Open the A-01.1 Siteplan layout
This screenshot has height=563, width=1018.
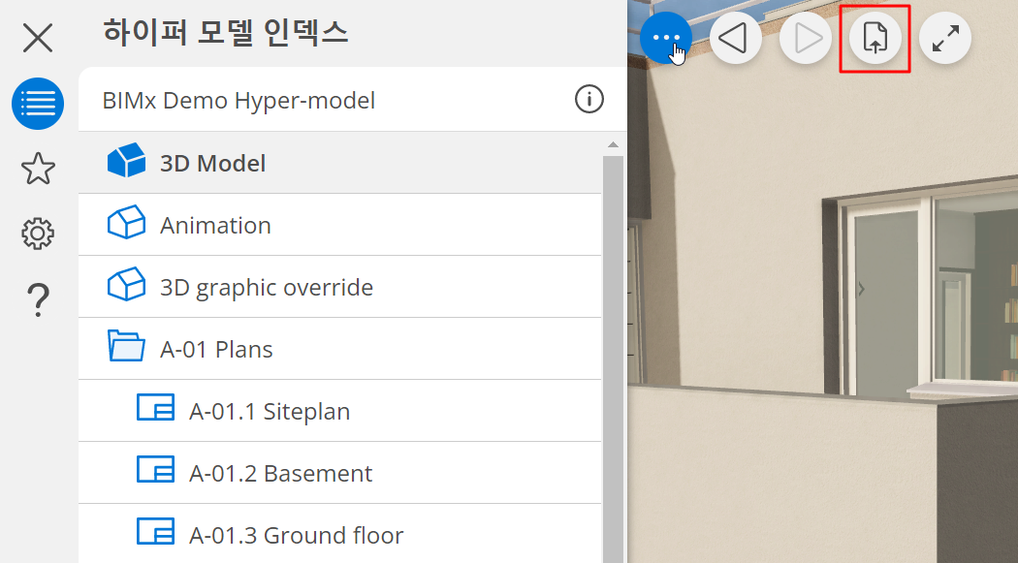click(269, 411)
